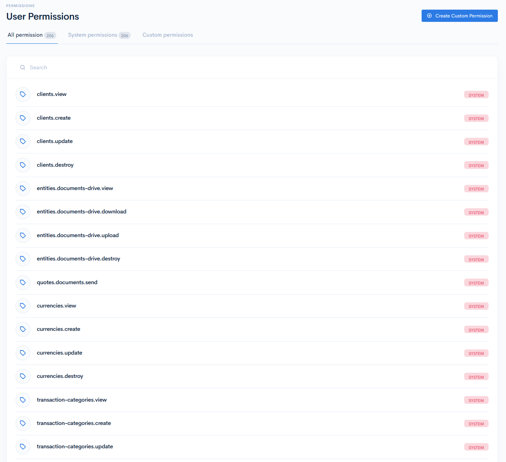Open the Custom permissions tab
Image resolution: width=506 pixels, height=462 pixels.
coord(168,34)
